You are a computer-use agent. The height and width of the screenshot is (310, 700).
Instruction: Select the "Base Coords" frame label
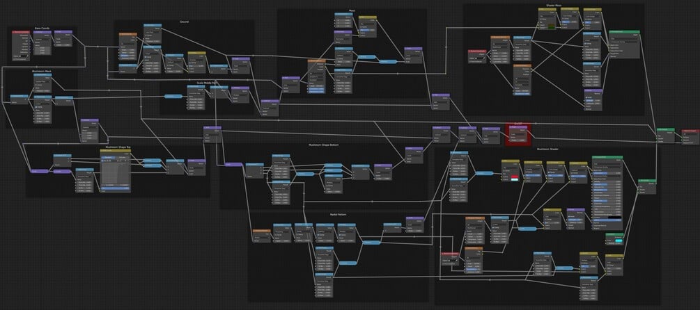coord(41,28)
